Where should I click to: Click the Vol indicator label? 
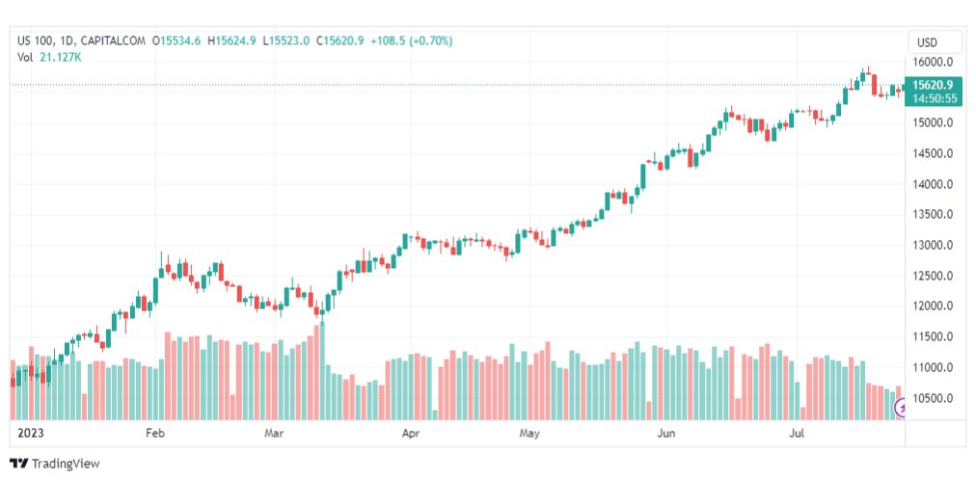(x=25, y=57)
